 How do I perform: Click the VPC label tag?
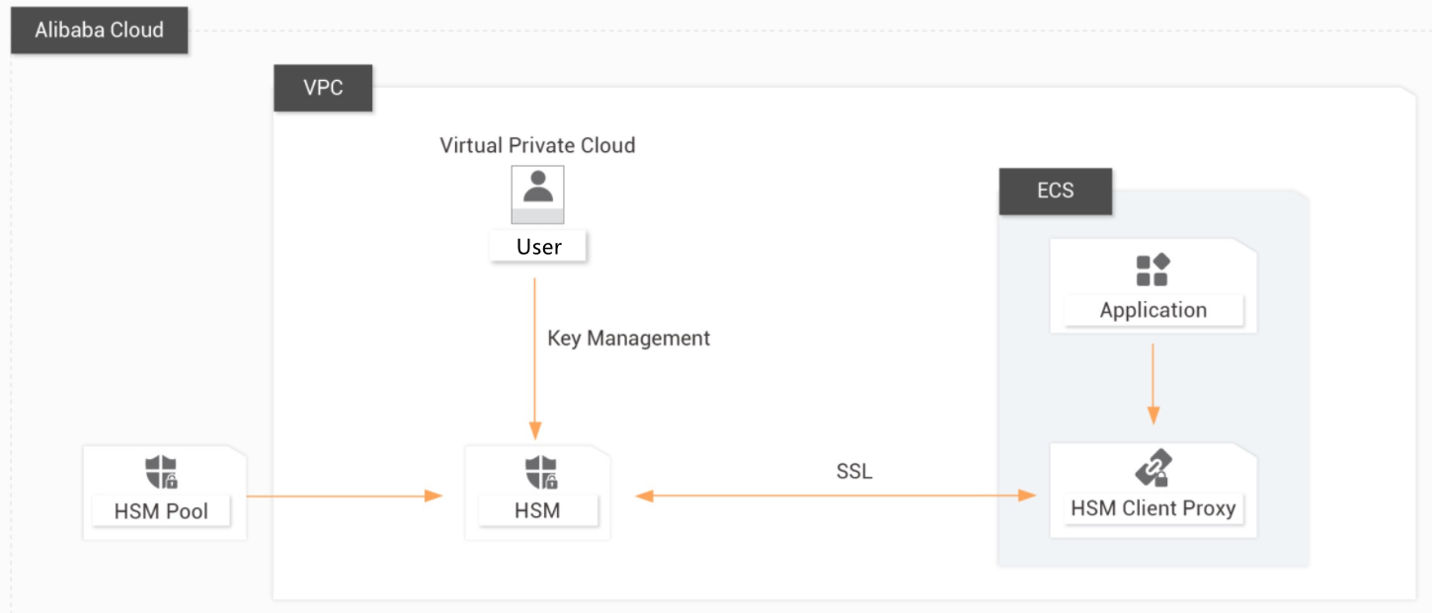pos(323,88)
